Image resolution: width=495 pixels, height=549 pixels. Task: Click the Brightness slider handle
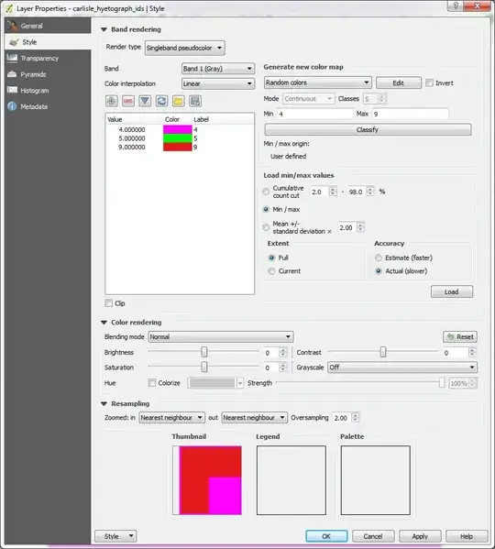point(204,352)
